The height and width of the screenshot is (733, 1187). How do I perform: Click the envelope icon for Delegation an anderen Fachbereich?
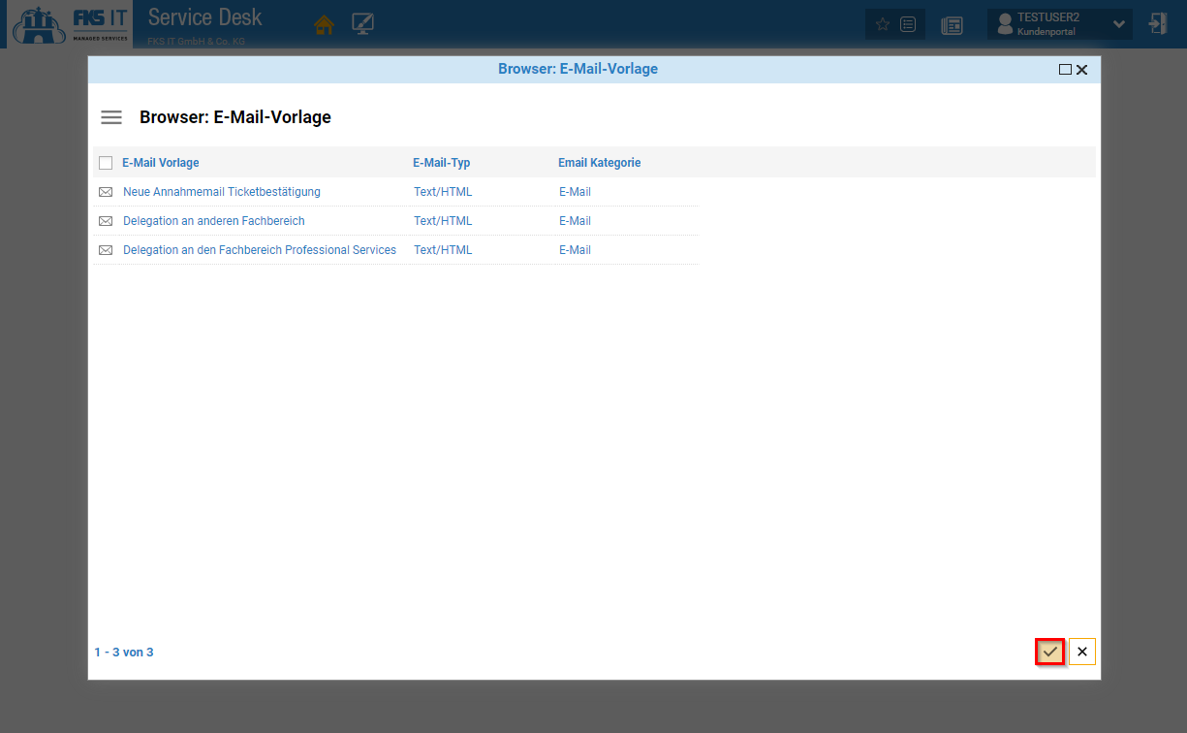click(106, 221)
